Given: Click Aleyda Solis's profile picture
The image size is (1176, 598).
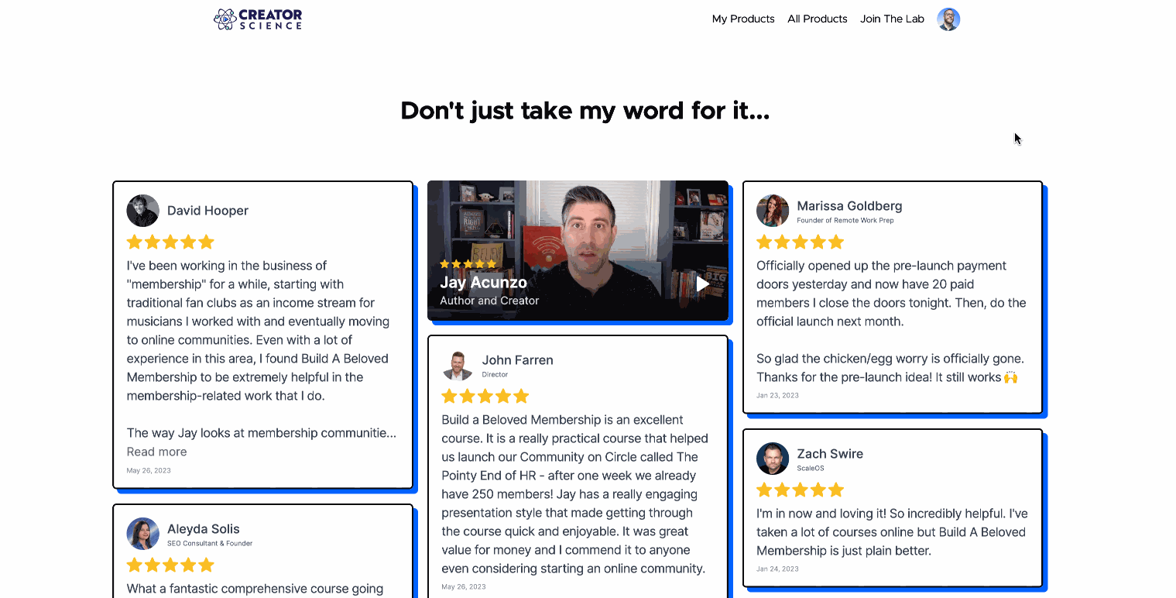Looking at the screenshot, I should [x=143, y=534].
